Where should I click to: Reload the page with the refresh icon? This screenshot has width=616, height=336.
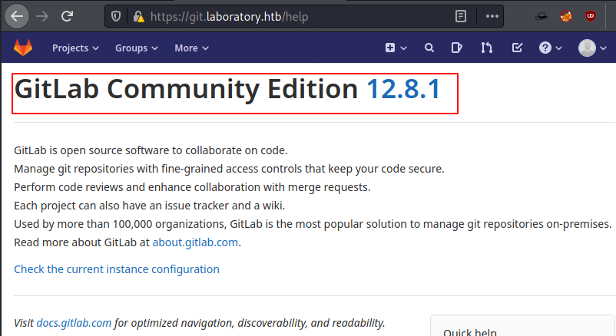67,16
